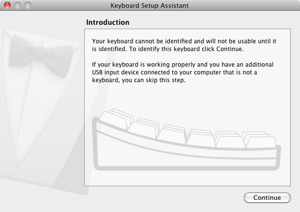Viewport: 300px width, 212px height.
Task: Close the Keyboard Setup Assistant window
Action: 7,6
